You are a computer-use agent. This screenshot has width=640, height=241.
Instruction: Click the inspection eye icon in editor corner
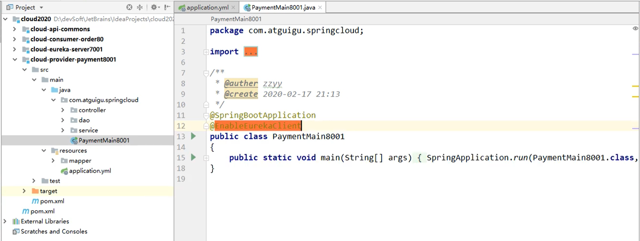[x=635, y=28]
